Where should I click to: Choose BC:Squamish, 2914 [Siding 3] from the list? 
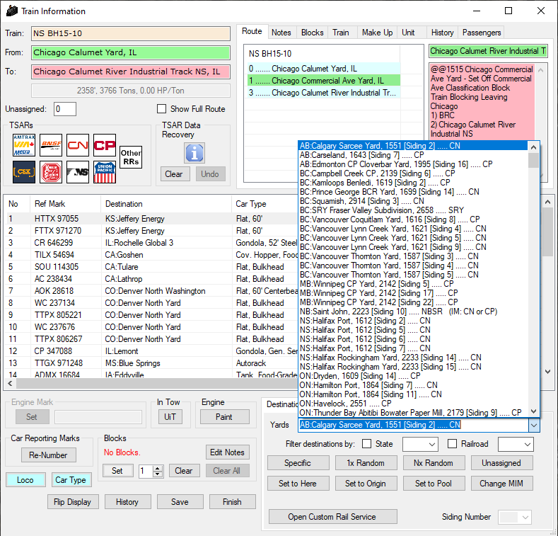[x=413, y=201]
